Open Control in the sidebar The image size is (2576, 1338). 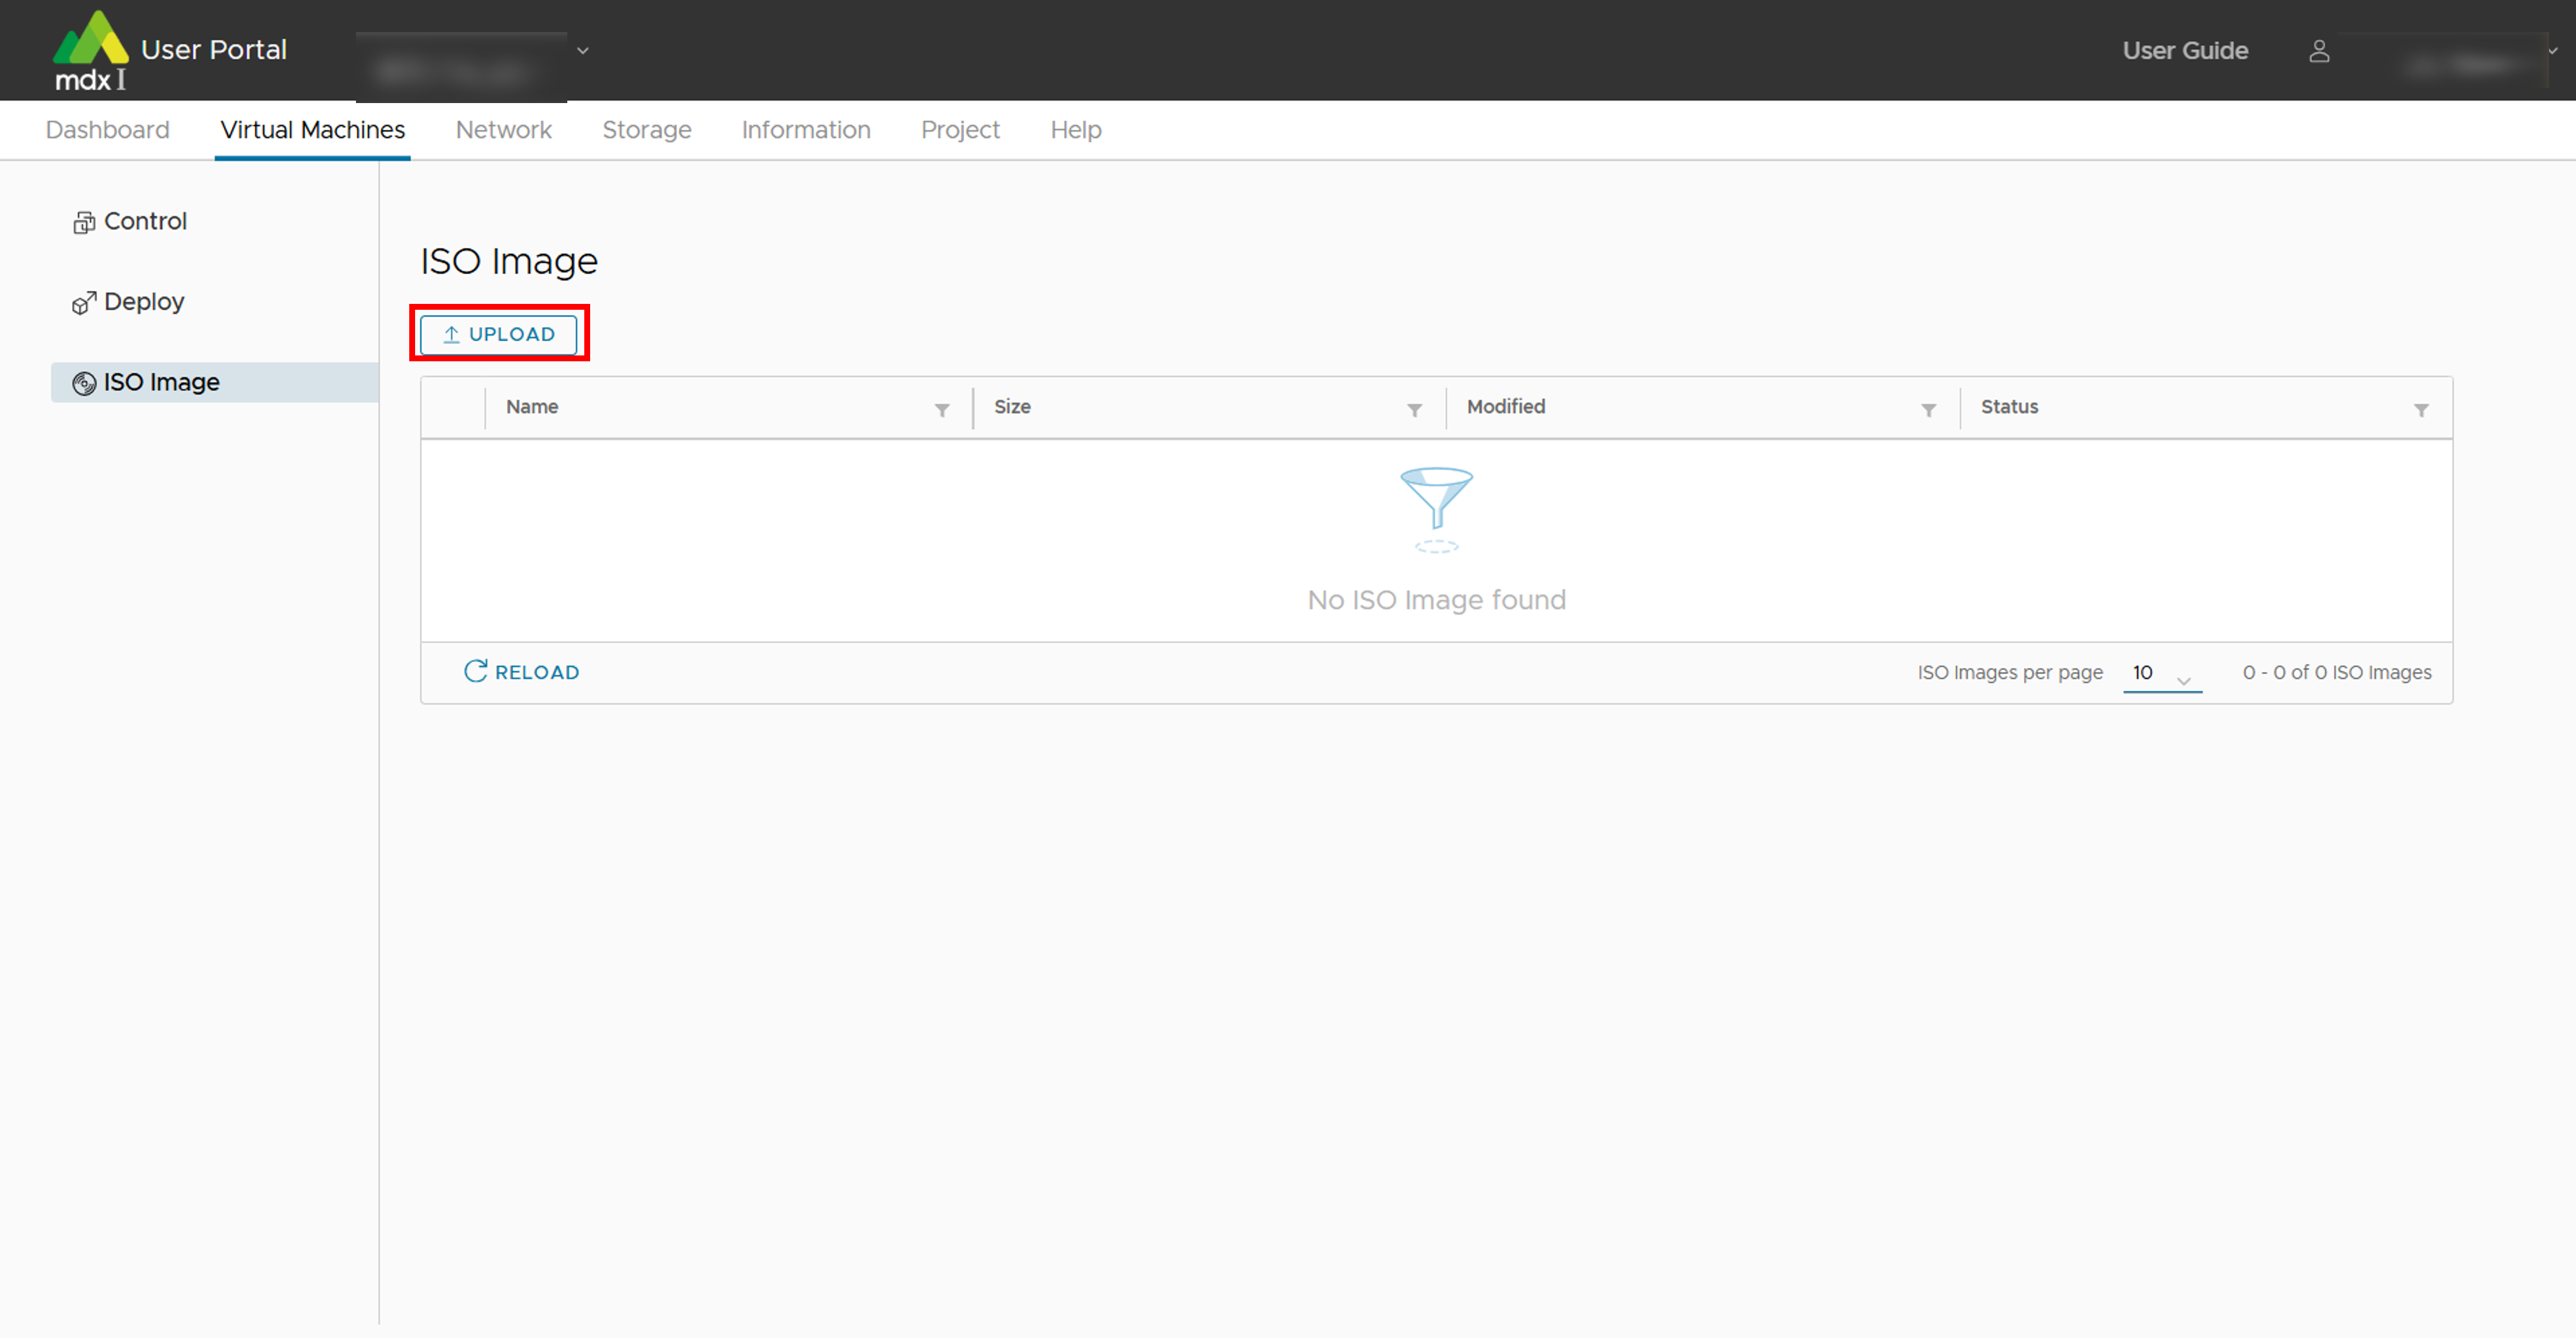pyautogui.click(x=144, y=221)
